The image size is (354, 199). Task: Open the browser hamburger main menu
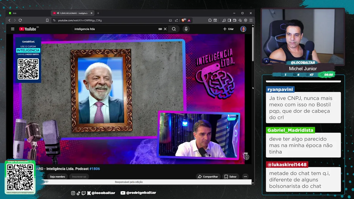coord(251,20)
